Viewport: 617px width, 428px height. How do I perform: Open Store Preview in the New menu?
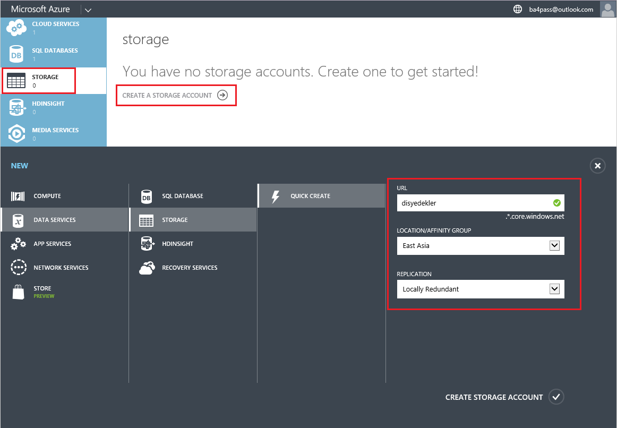click(65, 292)
